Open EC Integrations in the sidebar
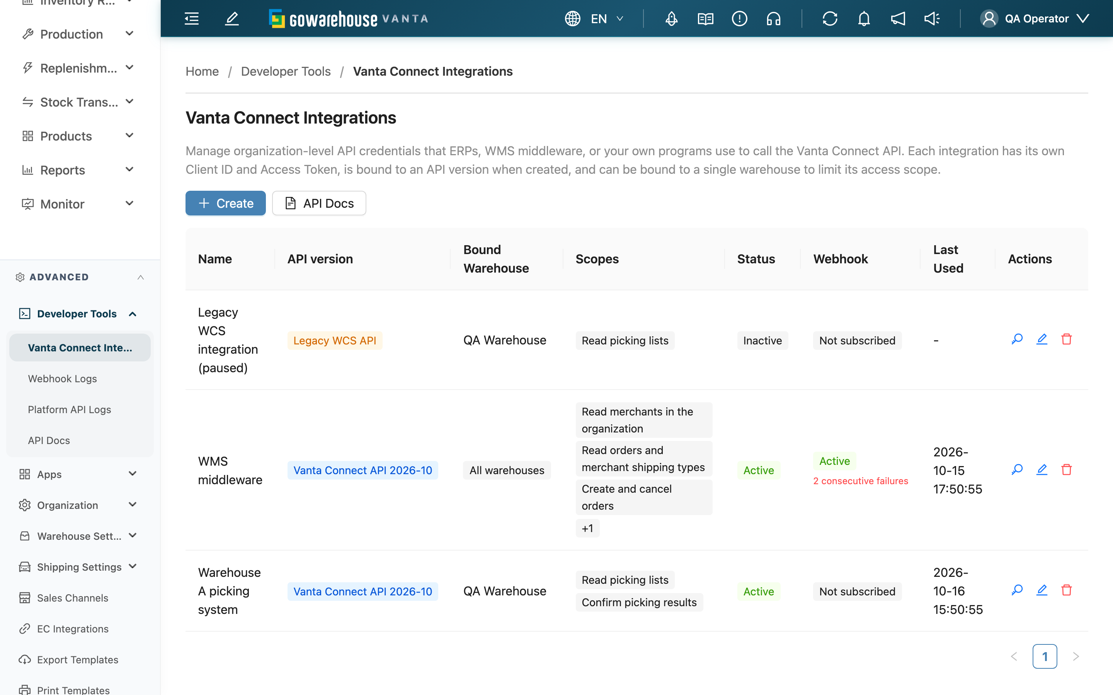 [x=73, y=629]
